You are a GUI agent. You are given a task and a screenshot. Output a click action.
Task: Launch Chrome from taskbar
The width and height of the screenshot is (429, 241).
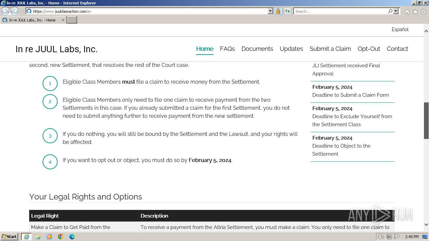pos(61,237)
